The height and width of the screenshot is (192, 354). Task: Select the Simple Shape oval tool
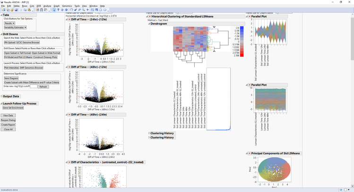point(105,10)
